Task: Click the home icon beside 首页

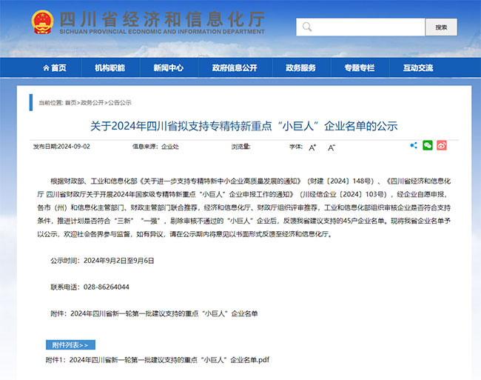Action: pyautogui.click(x=44, y=68)
